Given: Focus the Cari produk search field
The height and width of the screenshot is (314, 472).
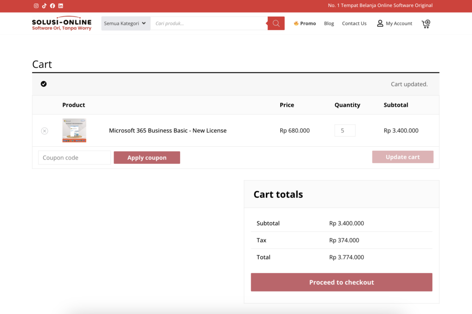Looking at the screenshot, I should [209, 23].
